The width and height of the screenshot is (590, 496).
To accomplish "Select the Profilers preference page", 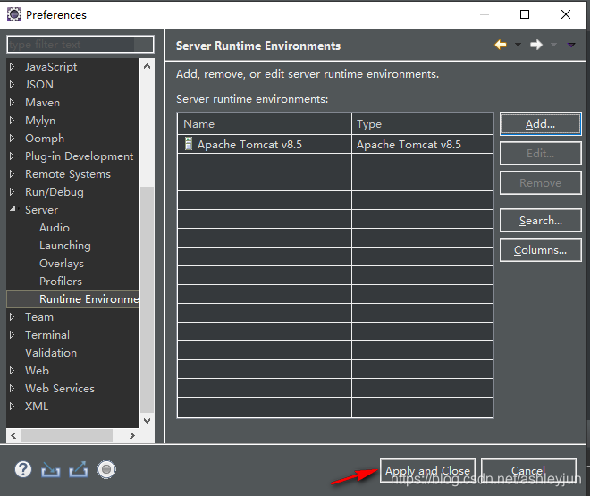I will click(61, 282).
